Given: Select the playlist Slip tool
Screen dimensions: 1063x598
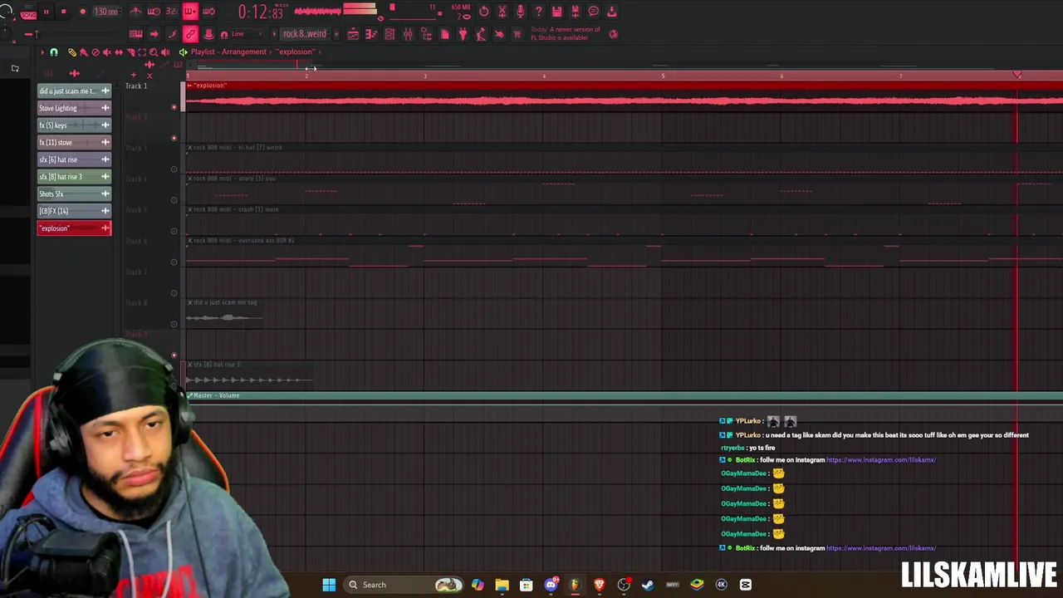Looking at the screenshot, I should tap(119, 52).
